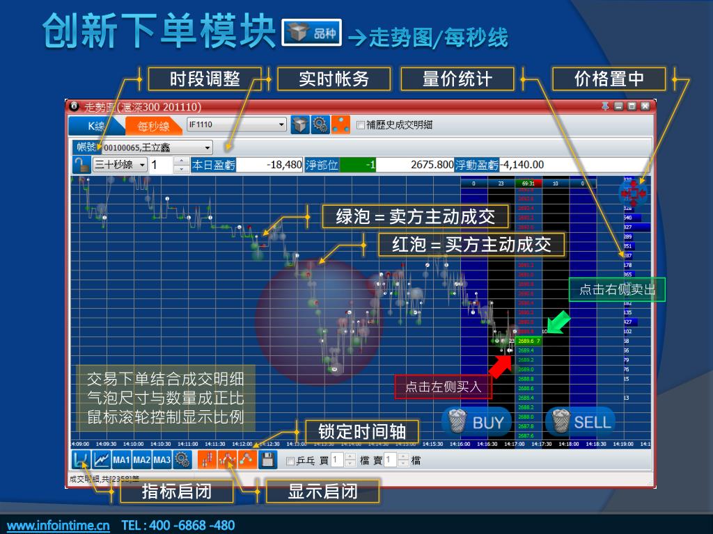Expand the account 00100065,王立鑫 dropdown
This screenshot has height=534, width=713.
click(207, 147)
